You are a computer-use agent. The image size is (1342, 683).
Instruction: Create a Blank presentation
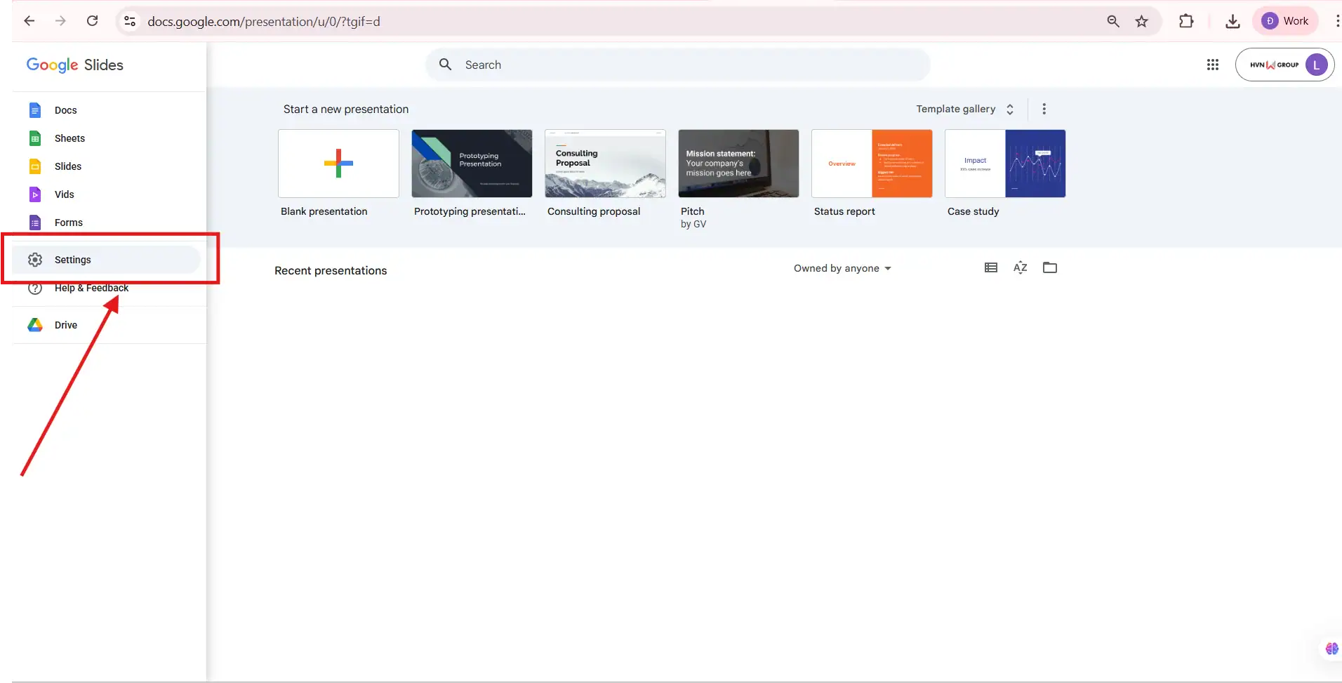[x=338, y=164]
